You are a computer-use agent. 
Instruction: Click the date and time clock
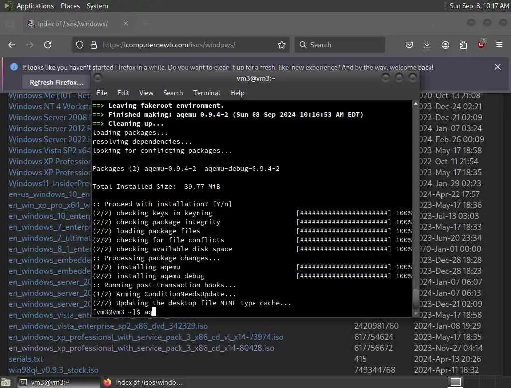[x=479, y=6]
